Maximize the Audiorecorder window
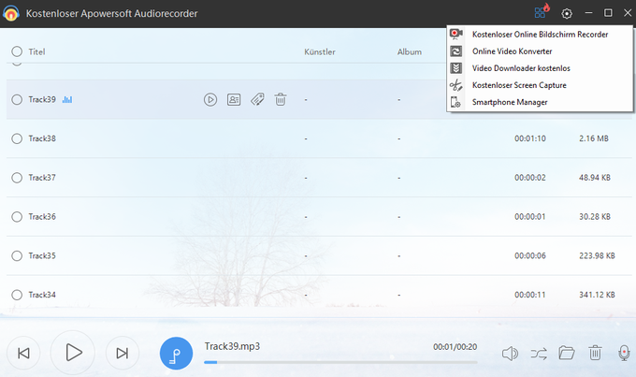The height and width of the screenshot is (377, 636). pos(608,13)
